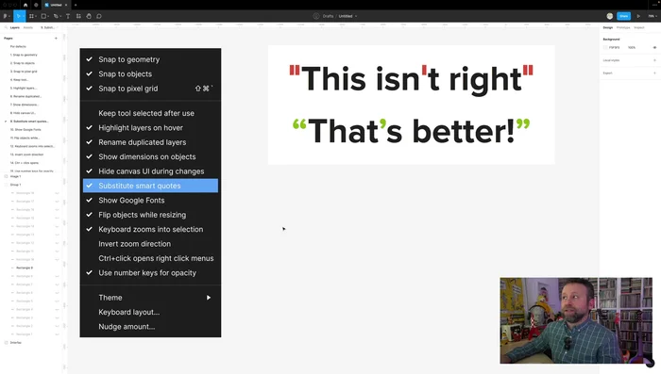Open the Figma main menu icon
The height and width of the screenshot is (374, 661).
(x=5, y=16)
